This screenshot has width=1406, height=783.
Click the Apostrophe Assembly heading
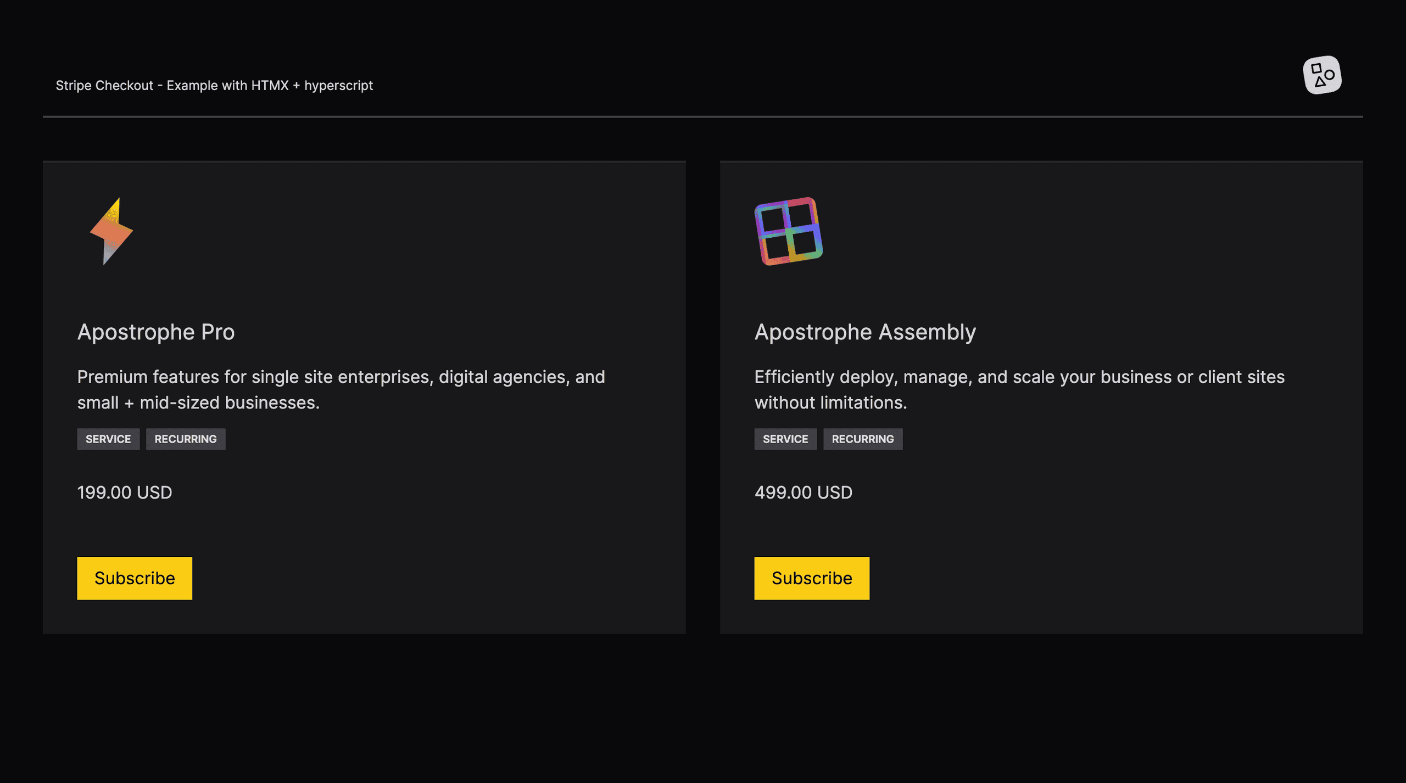click(x=865, y=332)
